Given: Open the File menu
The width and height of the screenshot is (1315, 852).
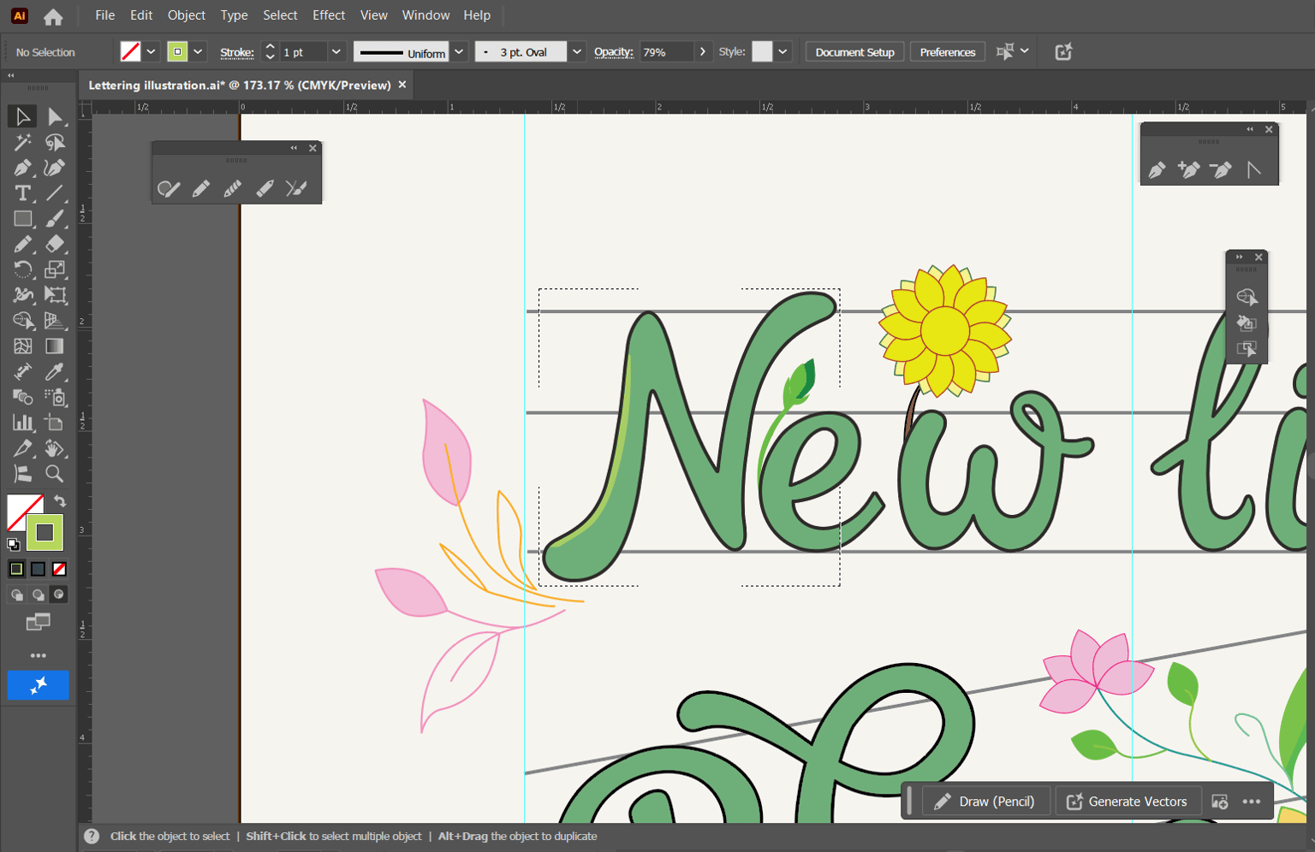Looking at the screenshot, I should click(x=105, y=15).
